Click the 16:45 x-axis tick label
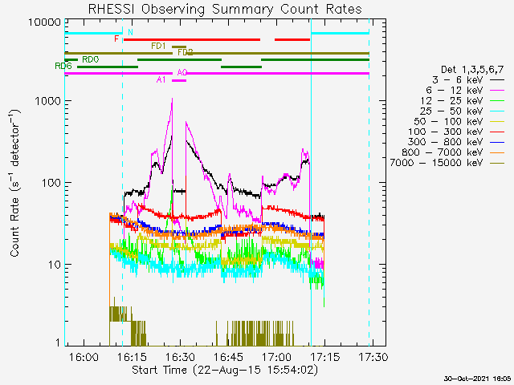This screenshot has width=514, height=385. pyautogui.click(x=228, y=356)
